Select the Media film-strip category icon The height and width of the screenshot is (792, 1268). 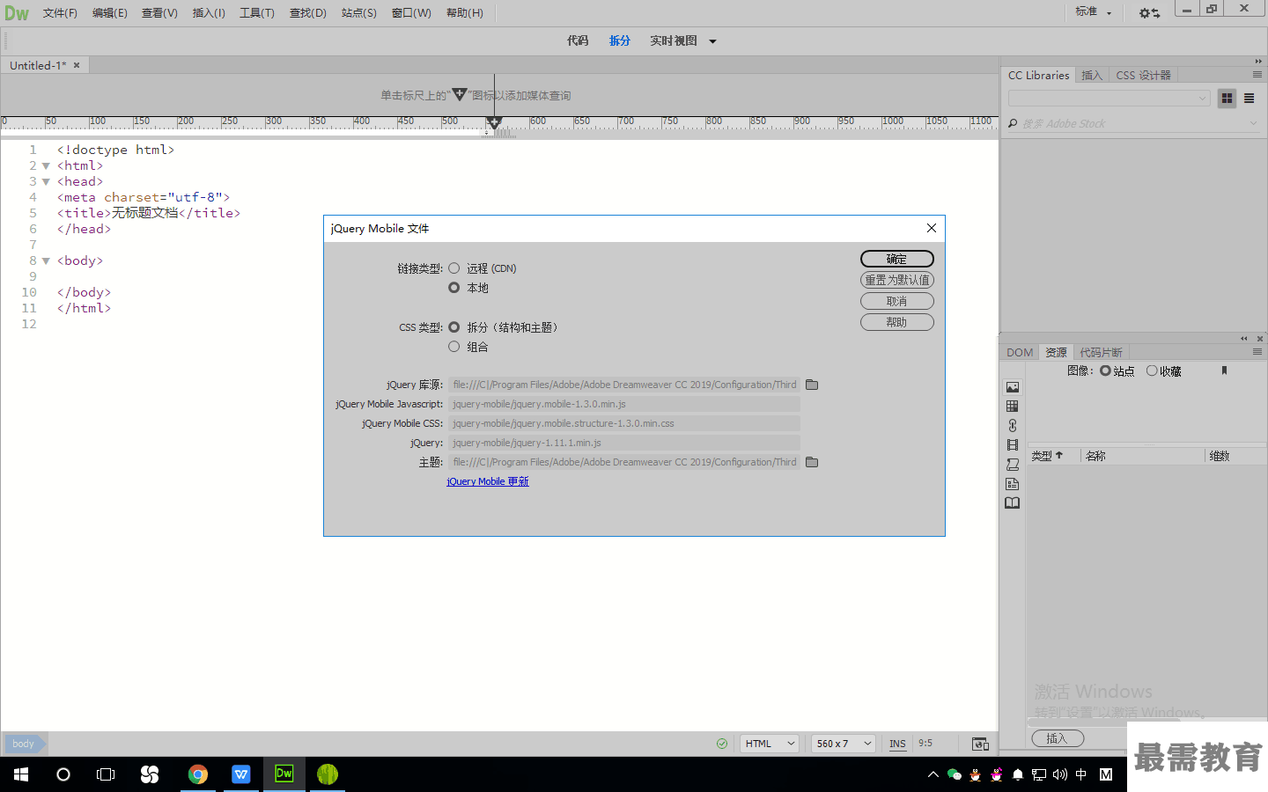[x=1013, y=445]
